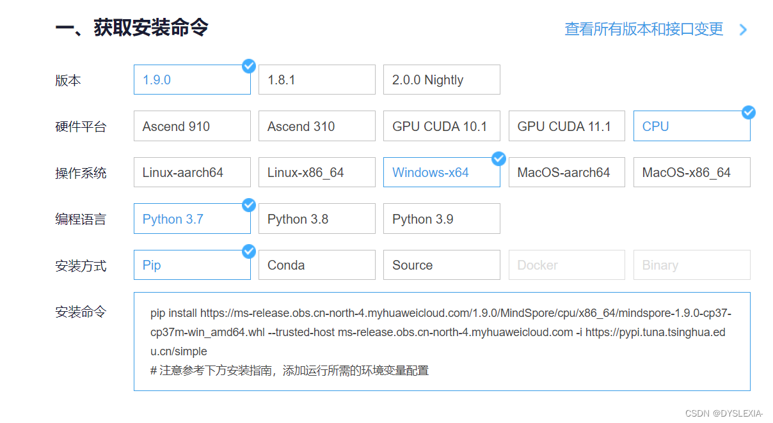This screenshot has width=773, height=423.
Task: Click the checkmark badge on Python 3.7
Action: (x=248, y=205)
